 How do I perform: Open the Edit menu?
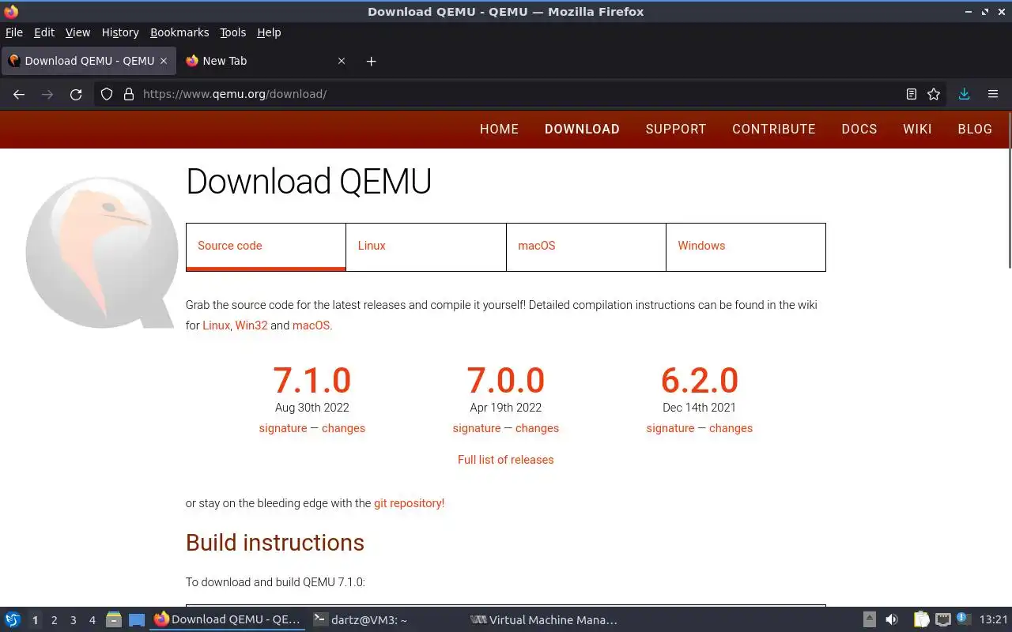tap(44, 32)
